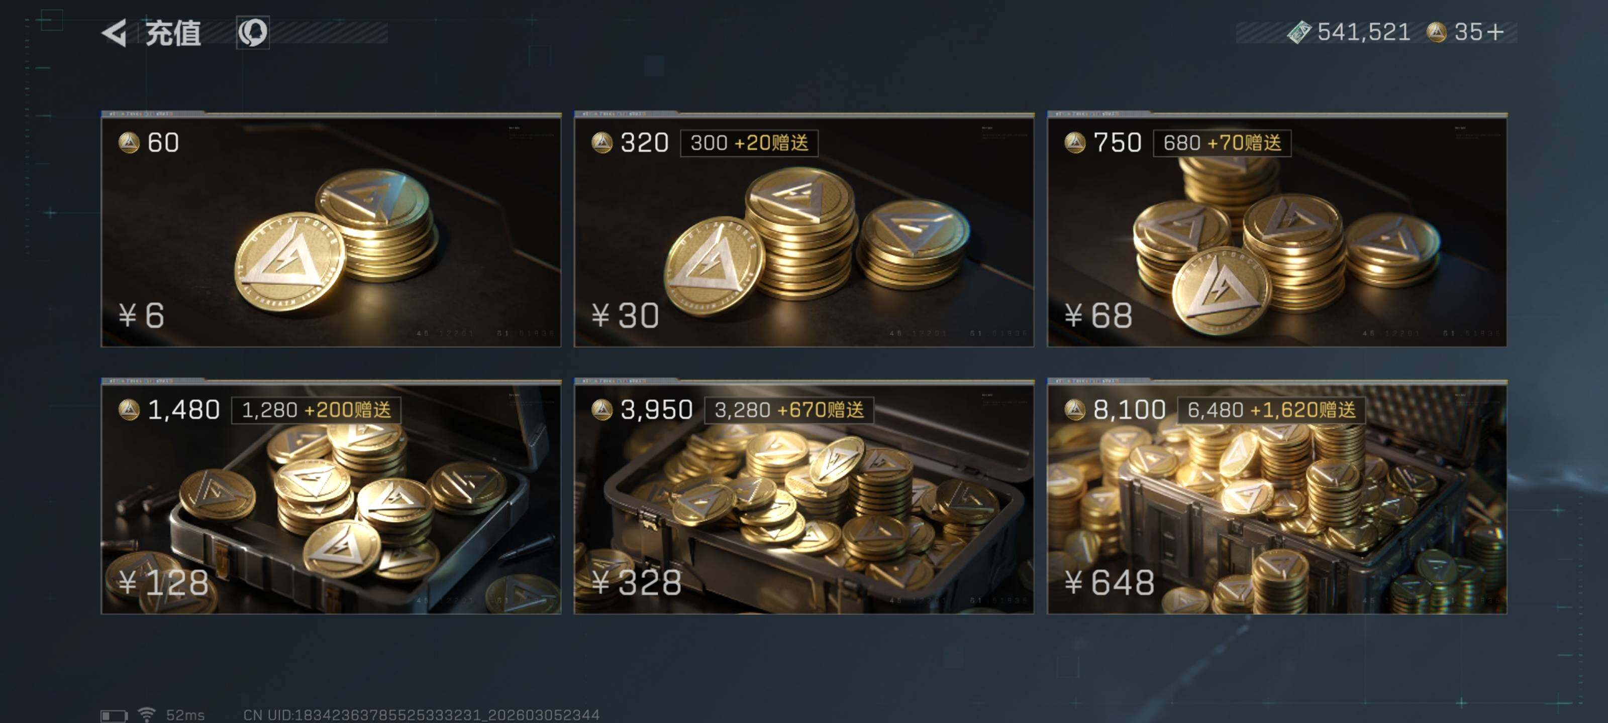Click the 680 +70赠送 bonus label
This screenshot has height=723, width=1608.
1222,143
